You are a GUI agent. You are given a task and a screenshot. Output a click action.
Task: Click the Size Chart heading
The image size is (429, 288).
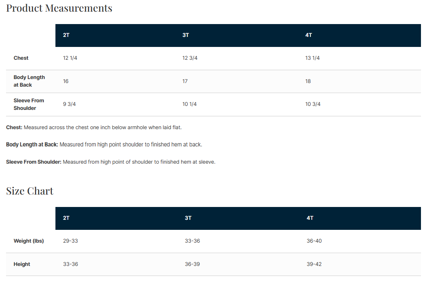click(30, 191)
